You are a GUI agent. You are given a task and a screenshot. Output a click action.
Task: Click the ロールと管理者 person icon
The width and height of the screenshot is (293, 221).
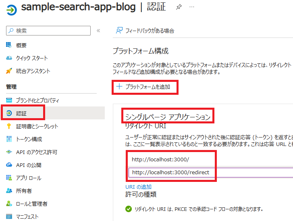9,203
